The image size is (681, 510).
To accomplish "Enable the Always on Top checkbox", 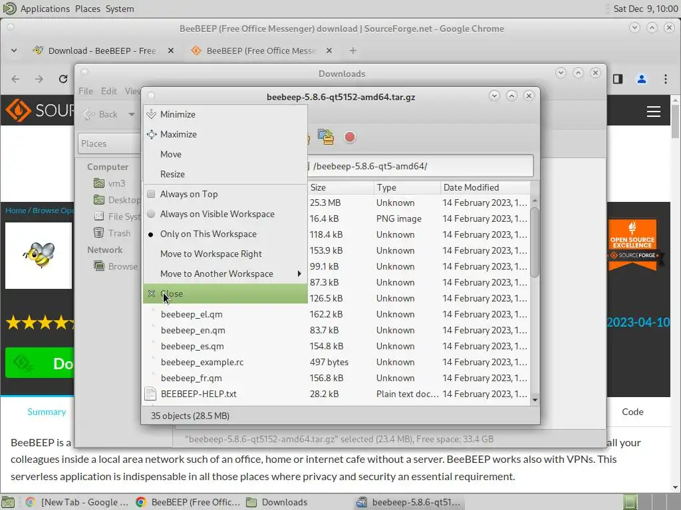I will (x=151, y=195).
